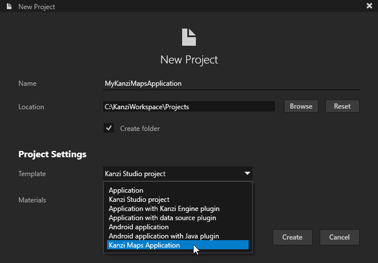Click the Template label
This screenshot has width=378, height=263.
click(32, 174)
